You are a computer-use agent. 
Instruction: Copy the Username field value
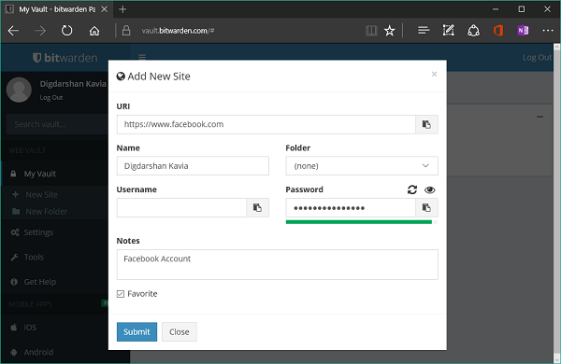[x=257, y=207]
